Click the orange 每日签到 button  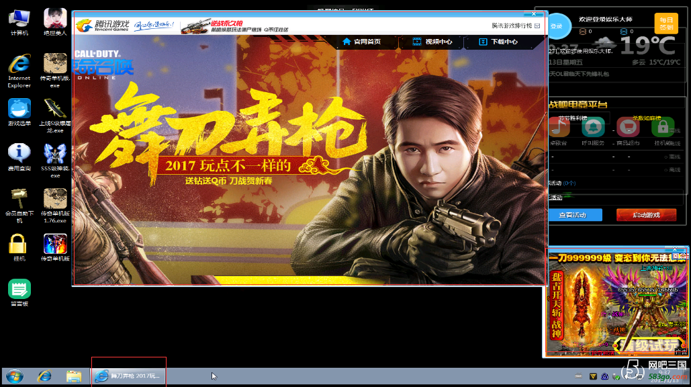tap(666, 24)
